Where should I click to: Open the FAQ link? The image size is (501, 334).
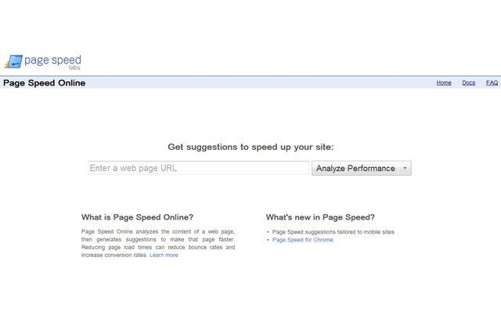pos(492,83)
